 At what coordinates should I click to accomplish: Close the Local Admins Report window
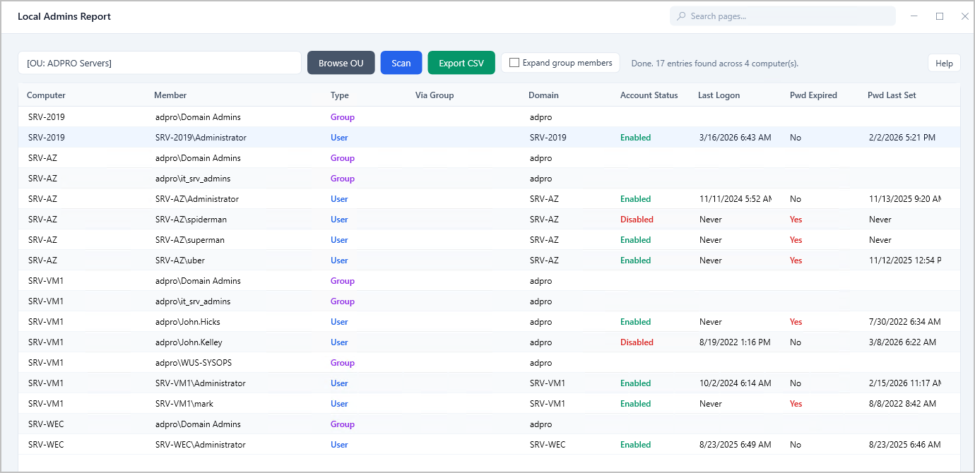pos(964,16)
